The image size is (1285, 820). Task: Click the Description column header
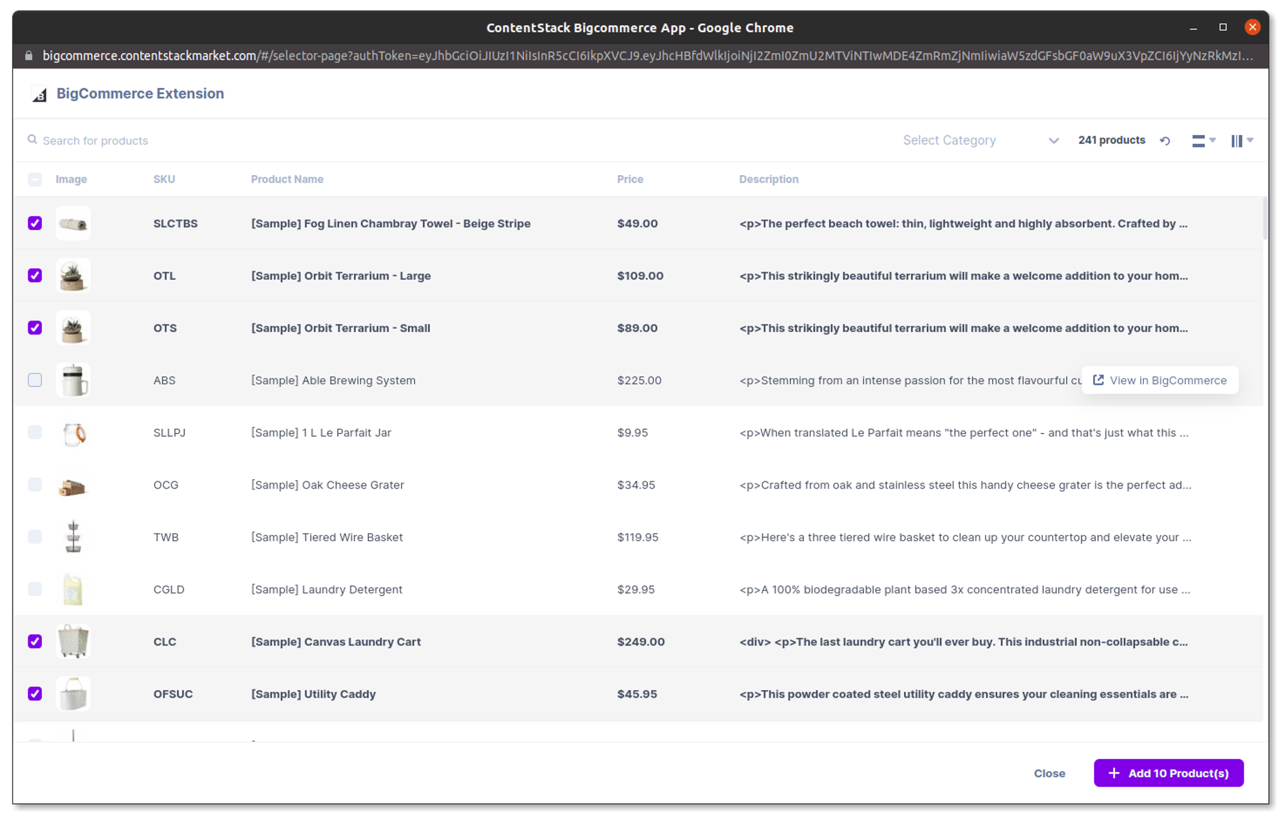[x=769, y=179]
